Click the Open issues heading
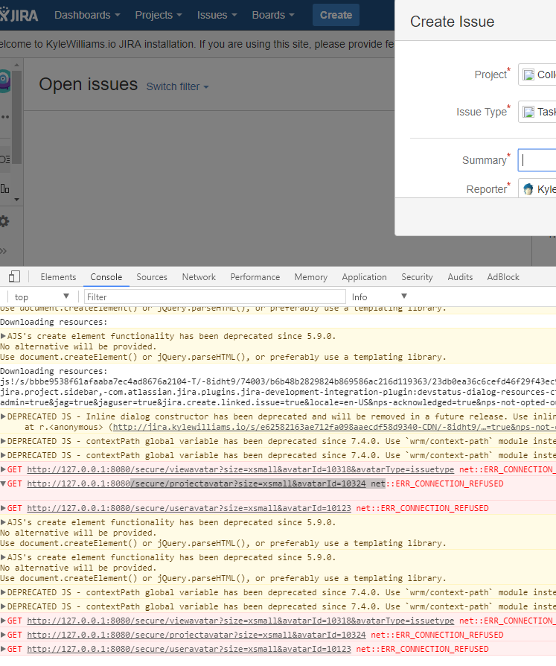The image size is (556, 666). [89, 84]
